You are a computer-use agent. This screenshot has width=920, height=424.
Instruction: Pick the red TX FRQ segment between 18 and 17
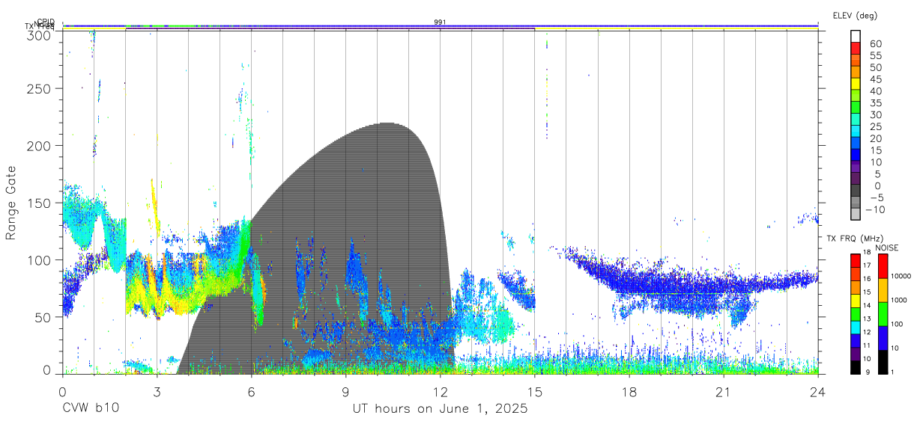tap(856, 261)
